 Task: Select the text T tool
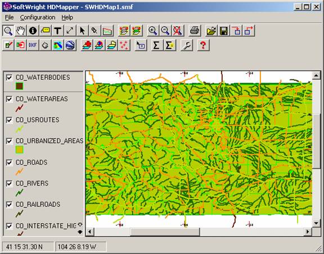[x=57, y=31]
